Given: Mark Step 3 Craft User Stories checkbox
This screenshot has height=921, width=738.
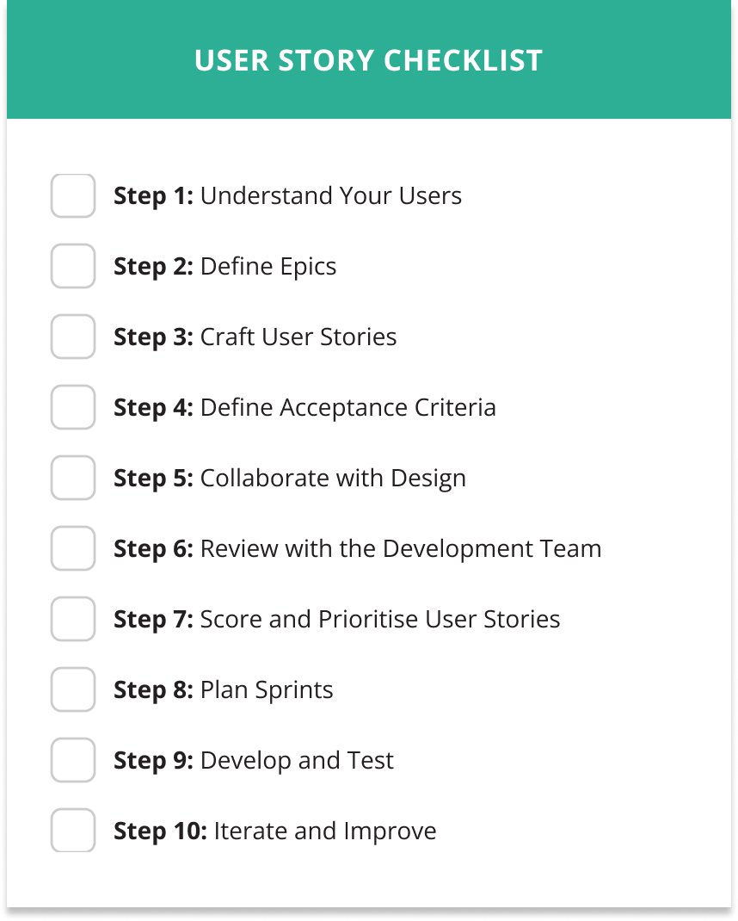Looking at the screenshot, I should point(73,337).
